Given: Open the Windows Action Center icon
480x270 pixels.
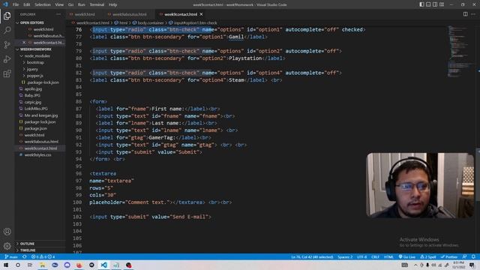Looking at the screenshot, I should [472, 265].
